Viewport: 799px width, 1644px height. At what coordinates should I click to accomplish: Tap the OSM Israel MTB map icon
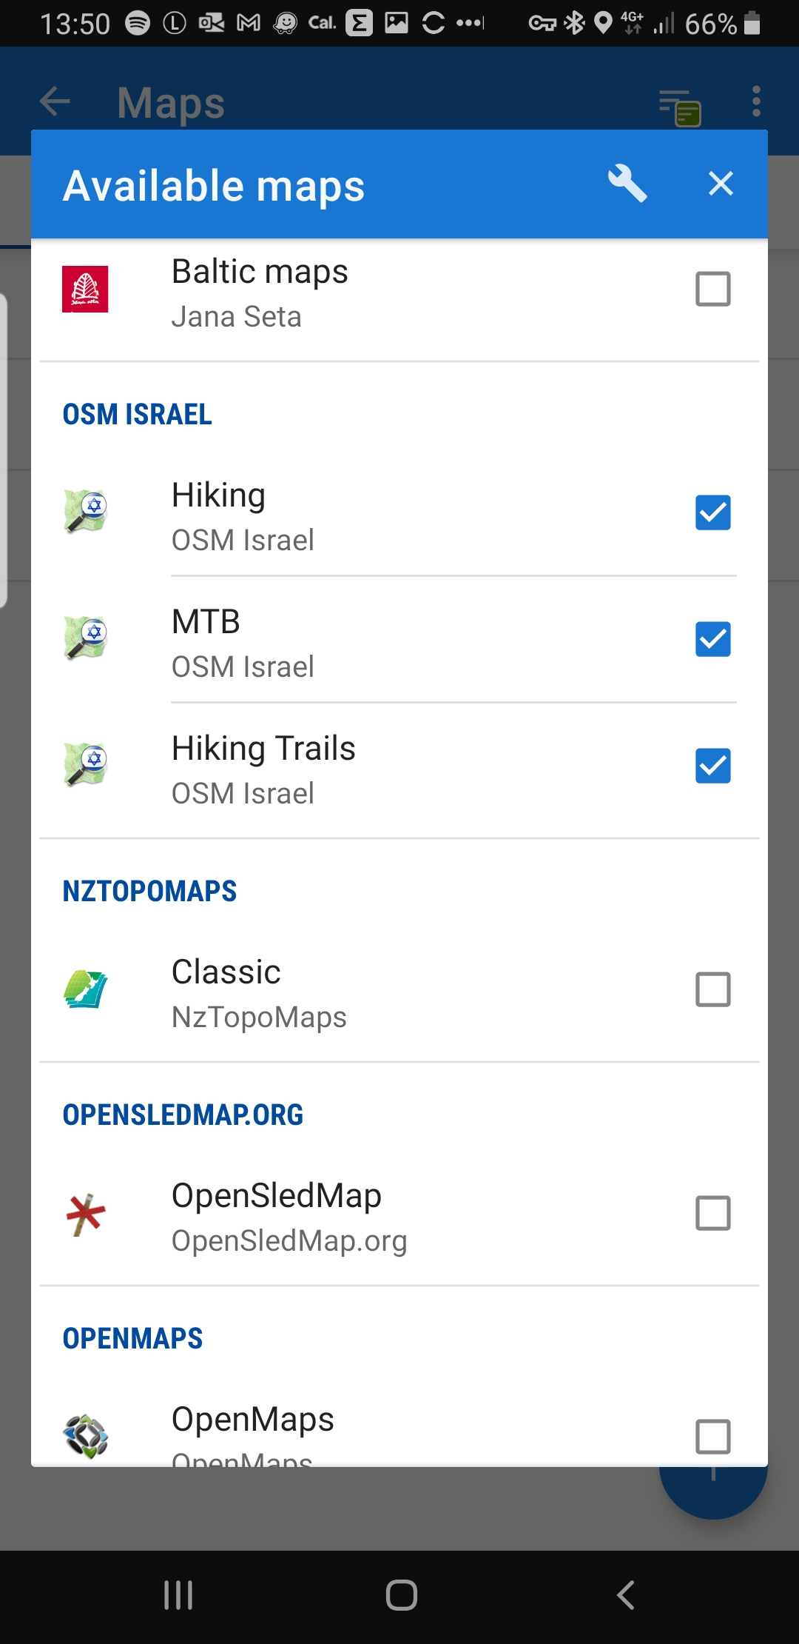(x=86, y=638)
